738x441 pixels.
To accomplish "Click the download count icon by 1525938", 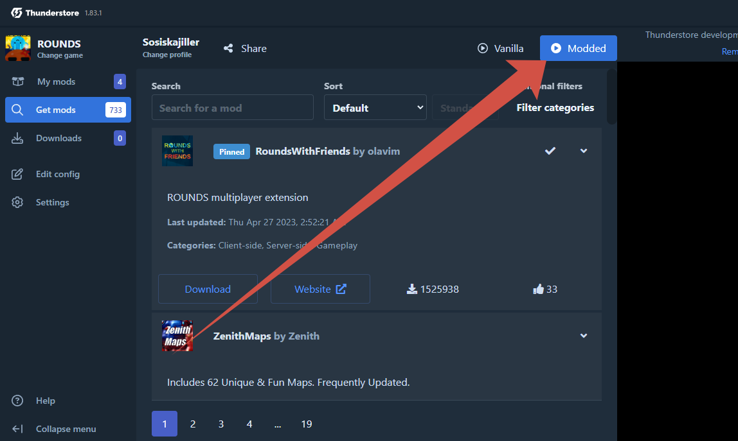I will pyautogui.click(x=412, y=289).
